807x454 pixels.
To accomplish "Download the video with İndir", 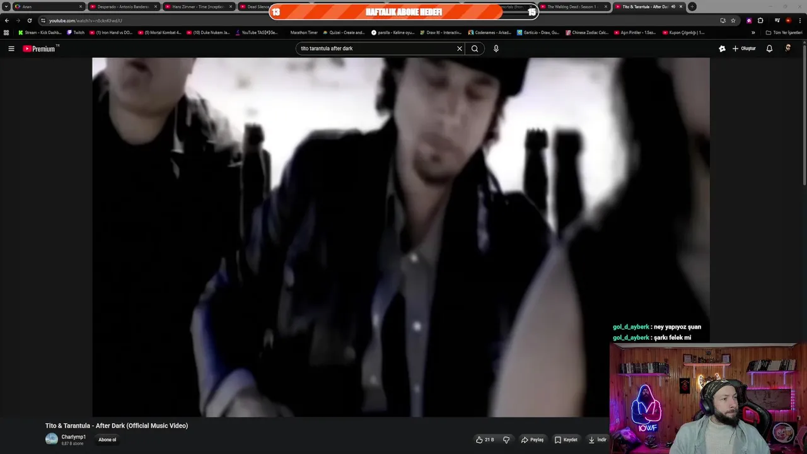I will (x=597, y=439).
